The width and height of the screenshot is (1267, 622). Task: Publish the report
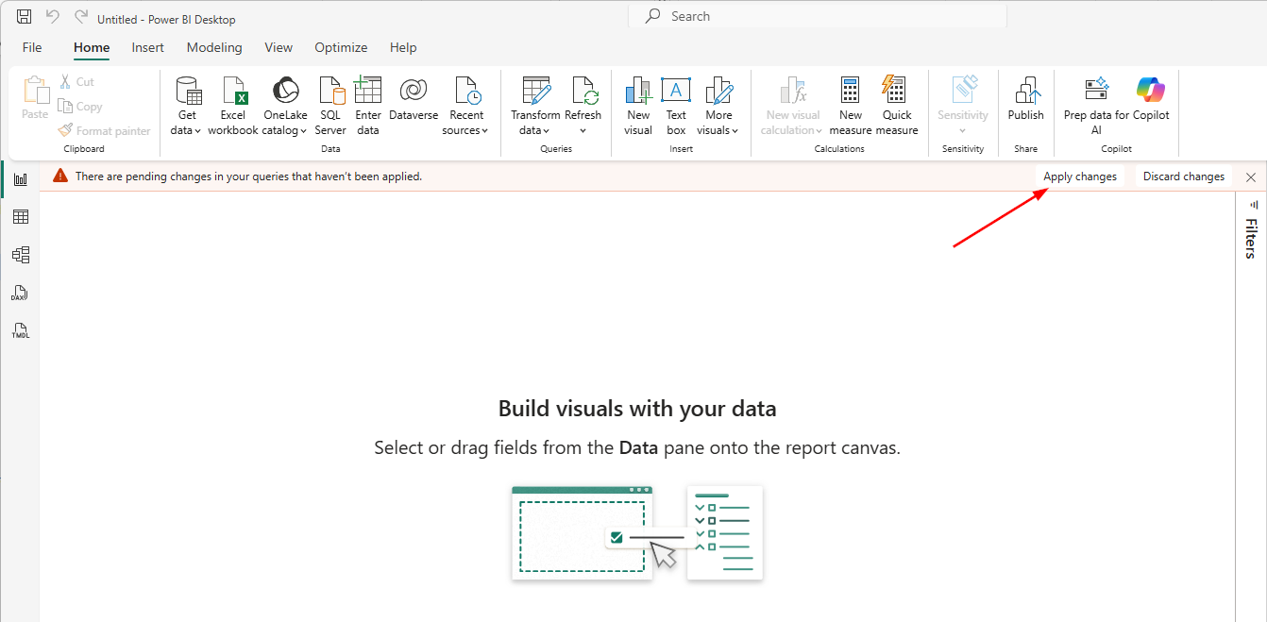point(1025,92)
